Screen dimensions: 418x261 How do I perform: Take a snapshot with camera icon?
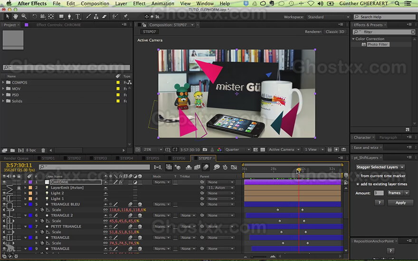pyautogui.click(x=205, y=149)
